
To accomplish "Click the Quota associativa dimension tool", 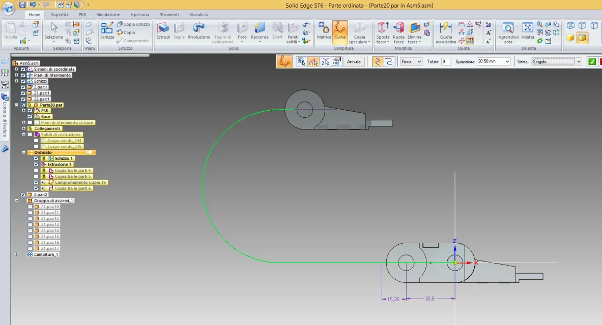I will click(x=446, y=32).
